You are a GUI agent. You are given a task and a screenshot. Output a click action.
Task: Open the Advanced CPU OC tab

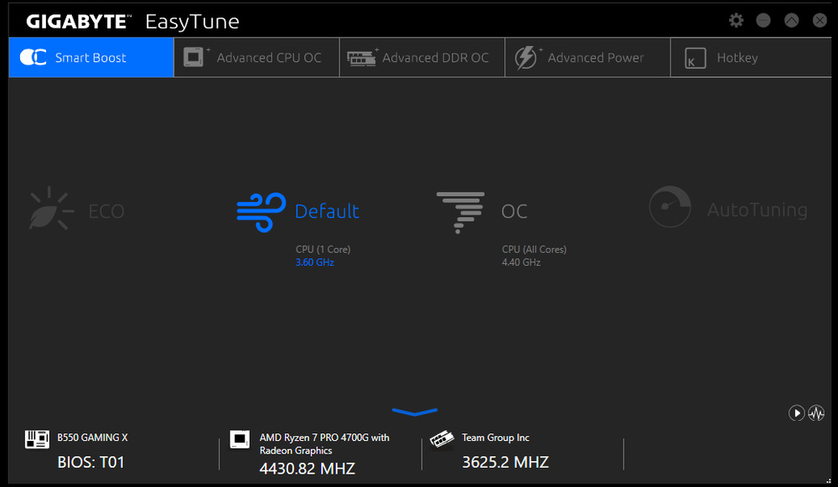click(x=256, y=58)
